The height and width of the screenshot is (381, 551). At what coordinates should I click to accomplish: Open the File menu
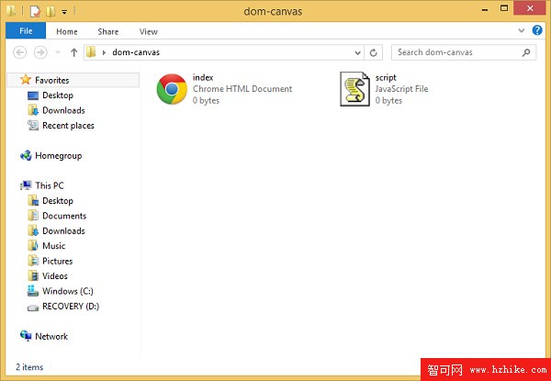(x=25, y=31)
